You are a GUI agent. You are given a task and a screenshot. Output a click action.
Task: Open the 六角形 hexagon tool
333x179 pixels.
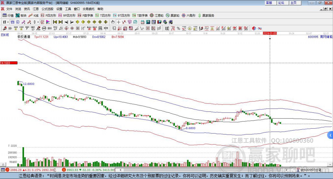point(188,15)
